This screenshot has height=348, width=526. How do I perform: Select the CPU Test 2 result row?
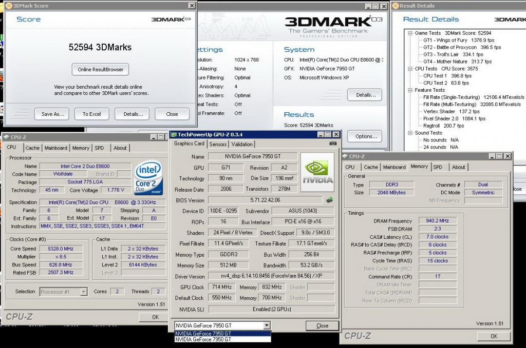click(x=446, y=83)
